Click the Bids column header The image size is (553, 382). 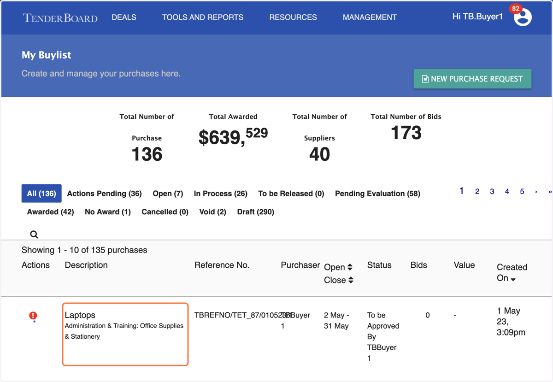(419, 265)
